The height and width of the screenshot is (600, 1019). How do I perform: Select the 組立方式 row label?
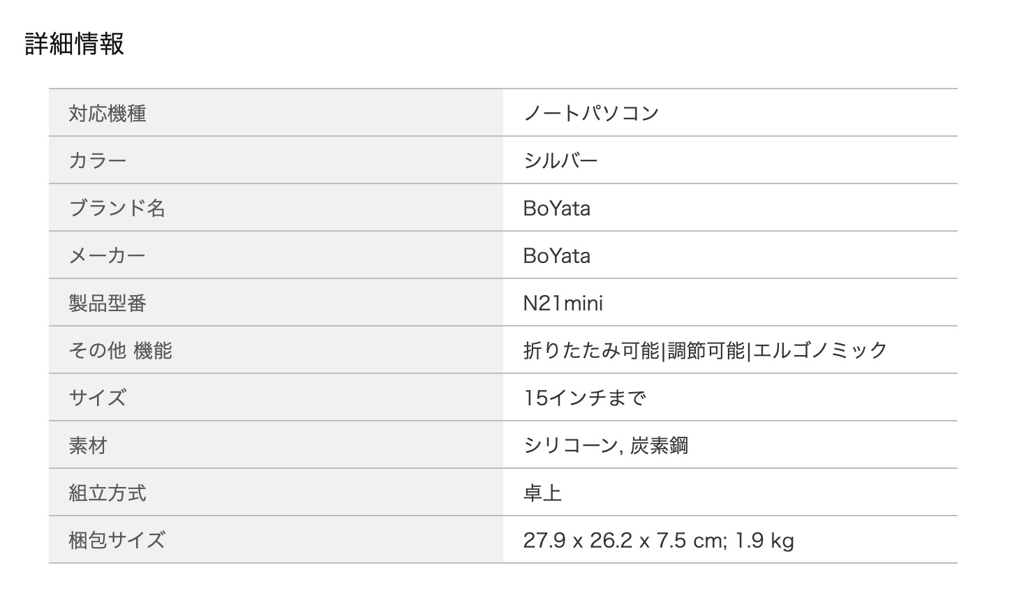click(x=107, y=493)
